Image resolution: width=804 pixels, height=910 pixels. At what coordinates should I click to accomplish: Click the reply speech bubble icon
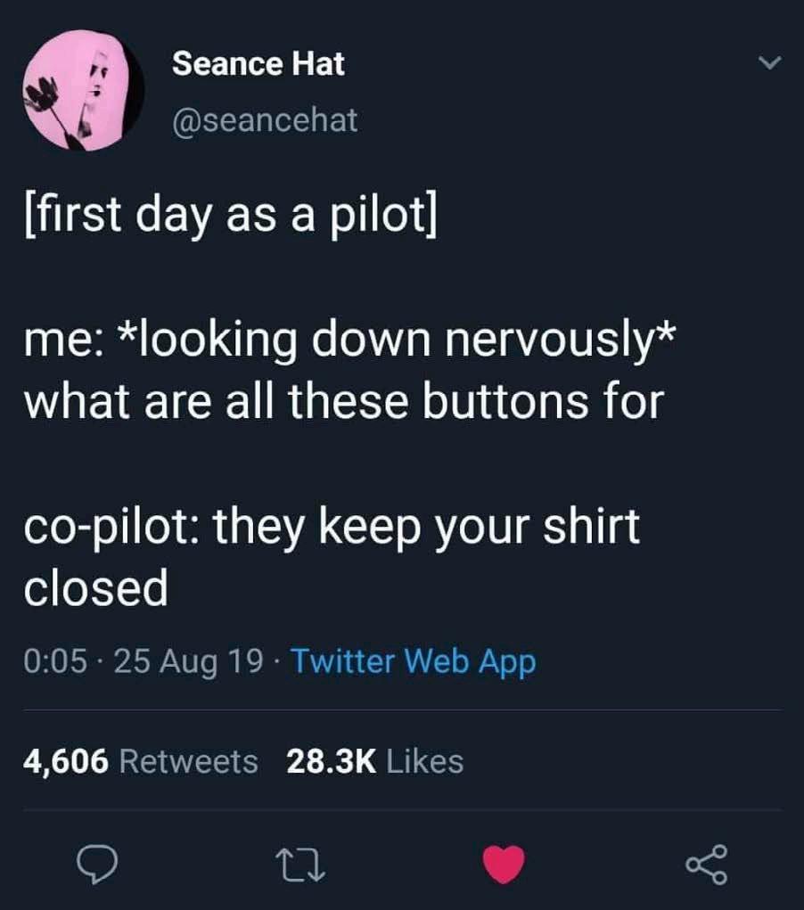pyautogui.click(x=97, y=865)
